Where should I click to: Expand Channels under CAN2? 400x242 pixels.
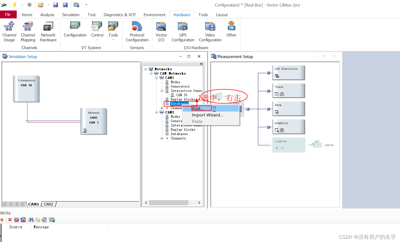(x=162, y=138)
